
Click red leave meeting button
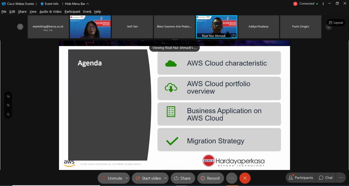click(245, 178)
